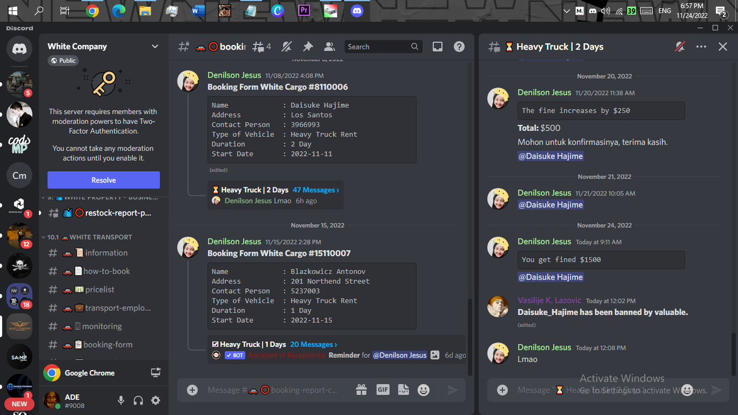The image size is (738, 415).
Task: Open server folder with 18 badge
Action: tap(20, 296)
